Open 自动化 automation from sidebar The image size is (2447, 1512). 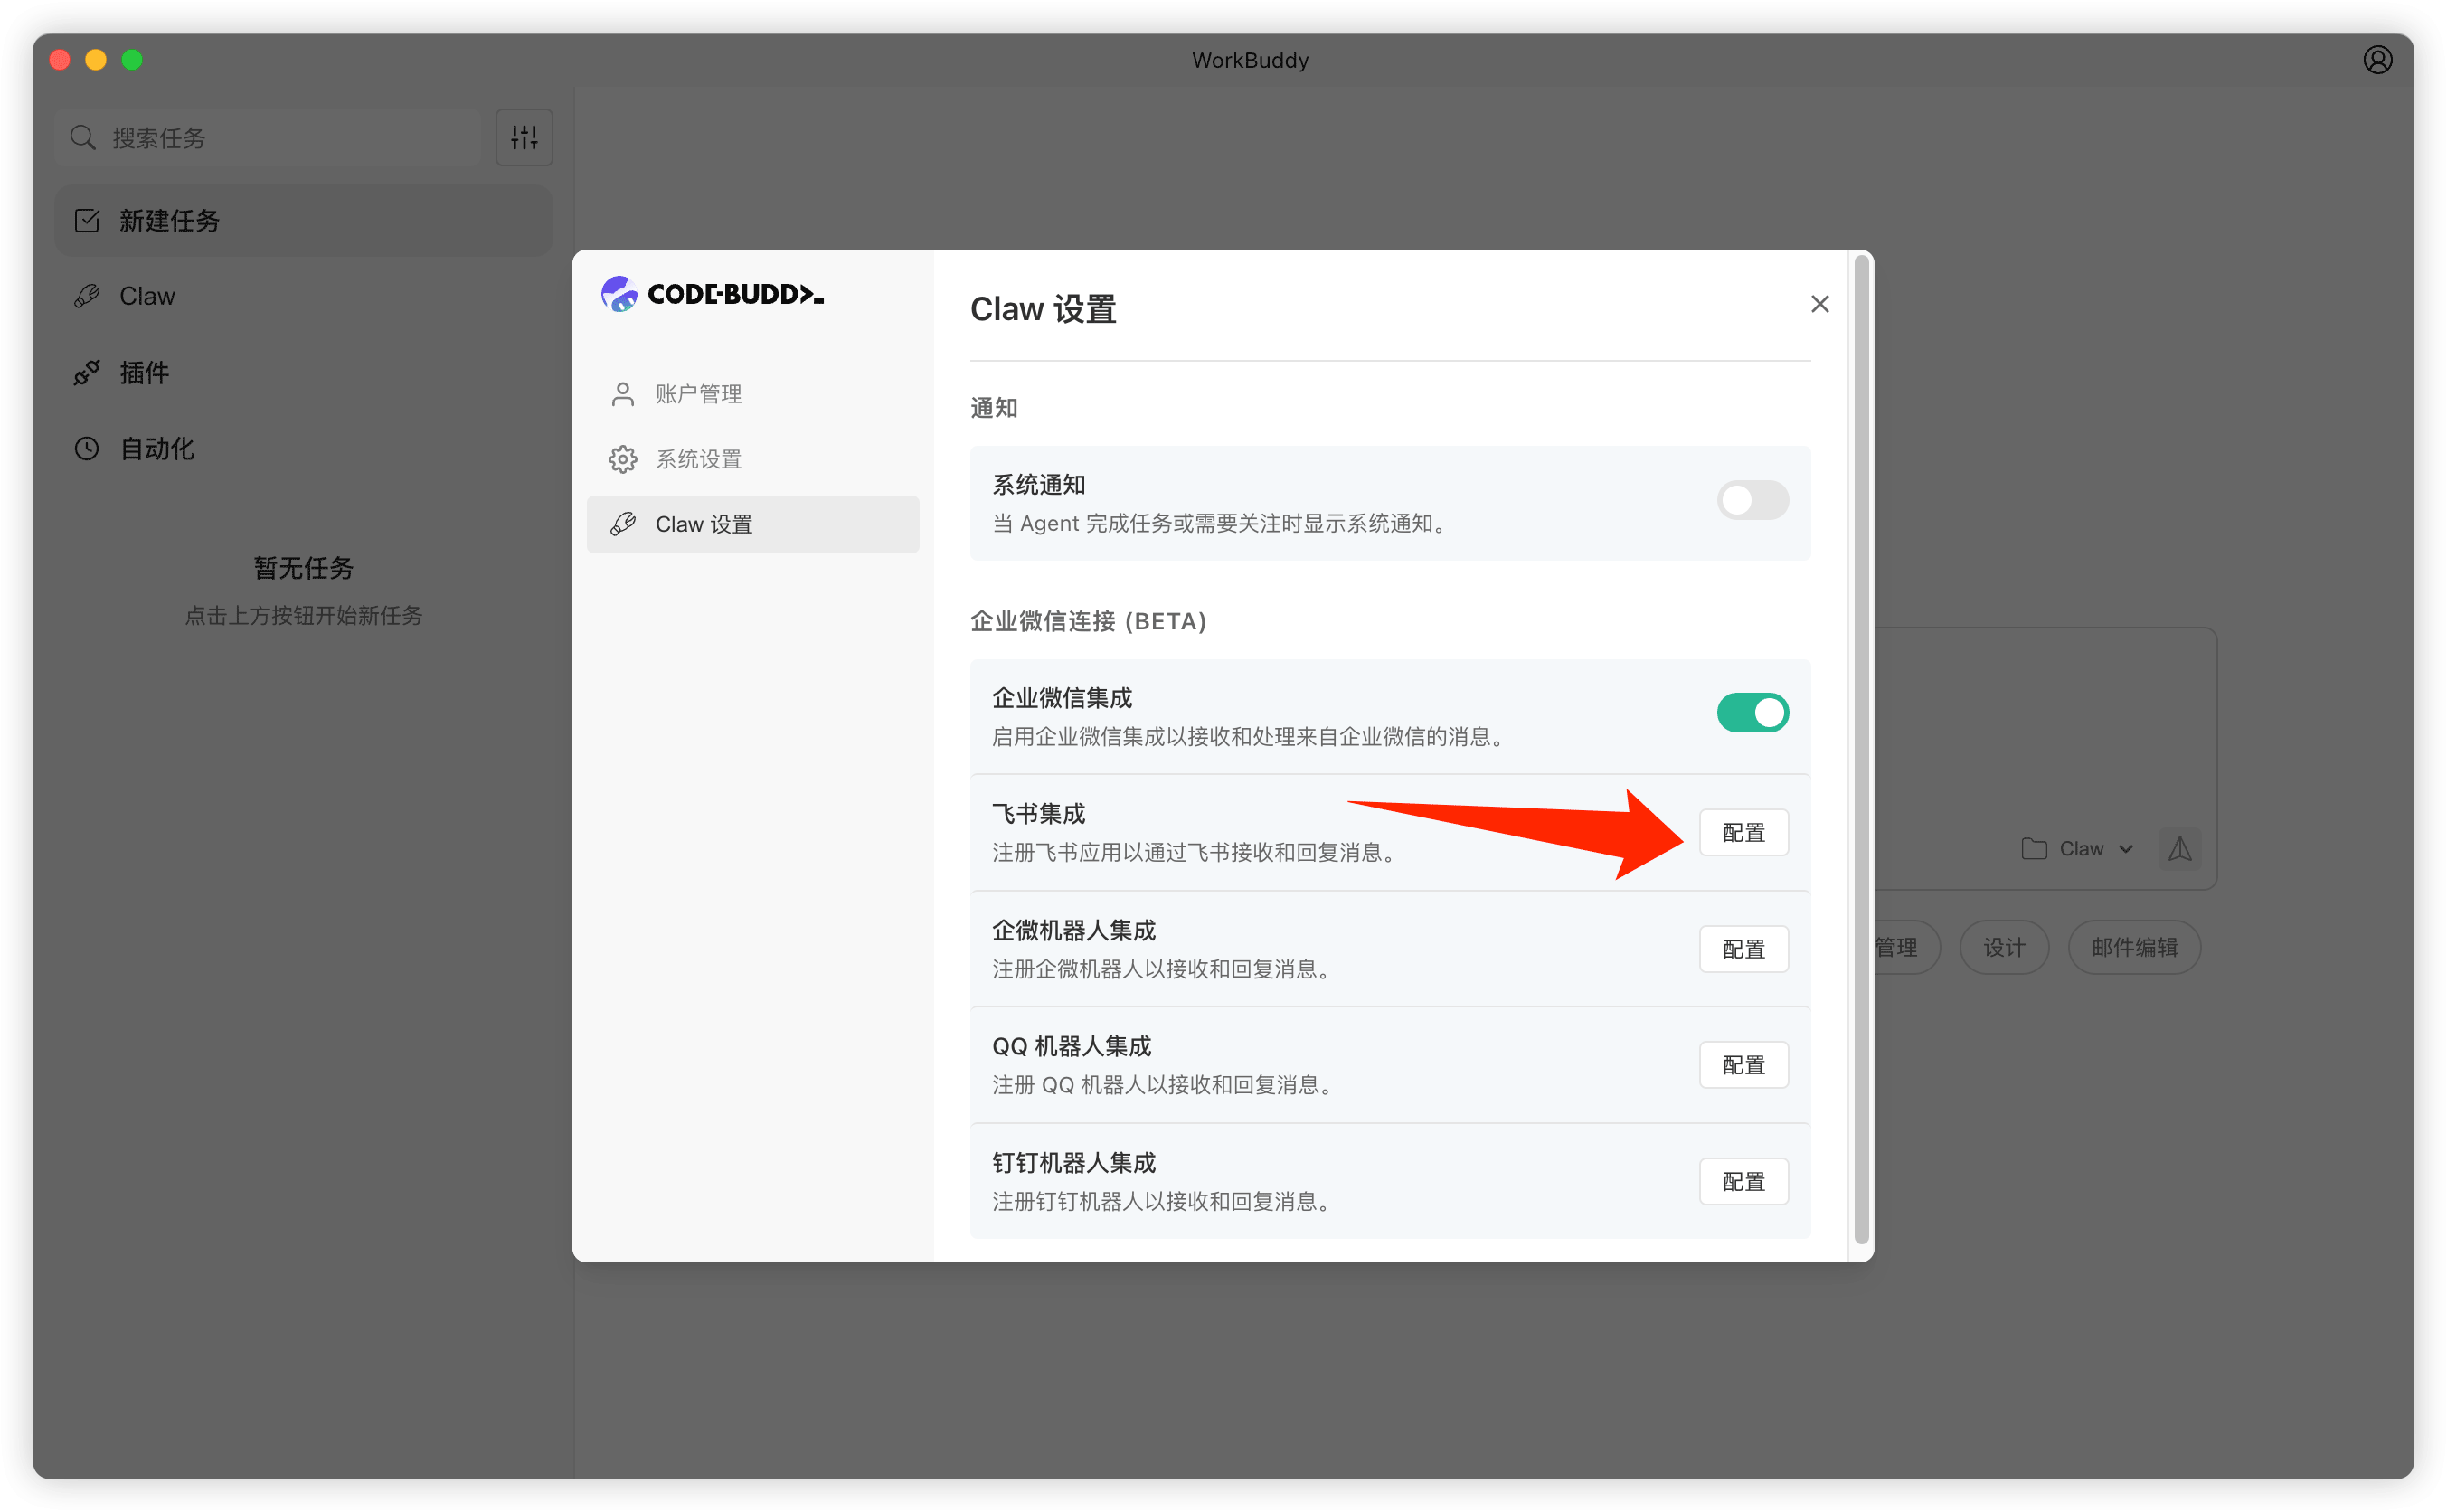(156, 449)
